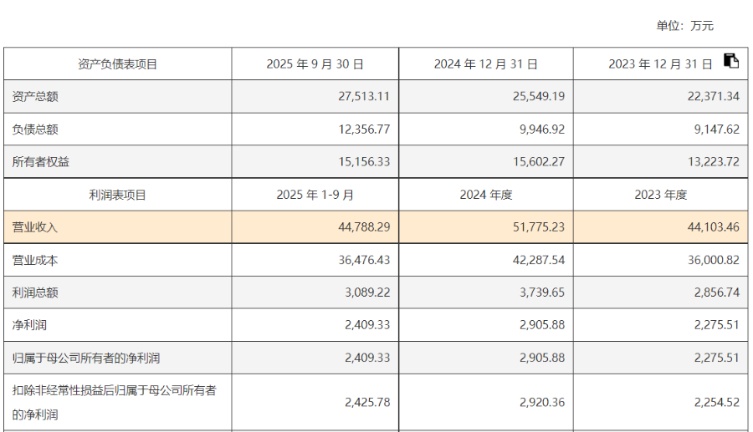Click the 利润总额 row label
Image resolution: width=753 pixels, height=432 pixels.
pos(34,293)
